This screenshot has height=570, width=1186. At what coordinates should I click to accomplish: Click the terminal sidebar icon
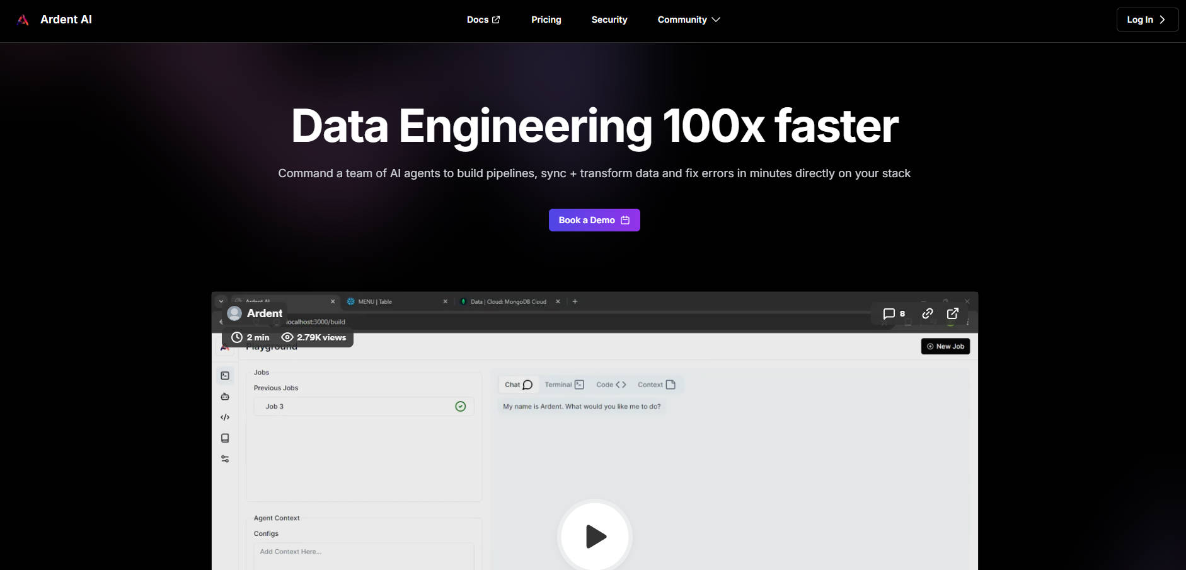click(225, 376)
